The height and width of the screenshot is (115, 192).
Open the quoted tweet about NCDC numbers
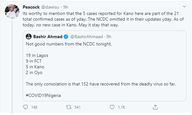click(105, 66)
